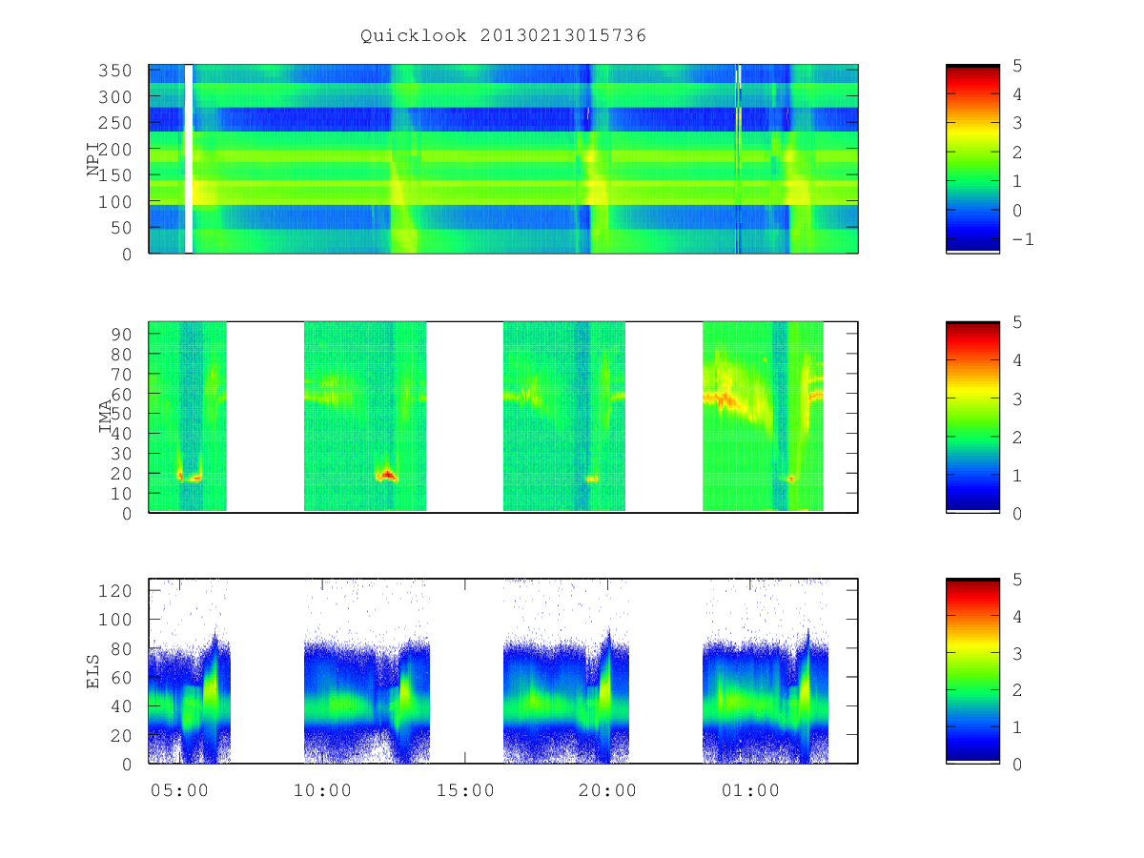This screenshot has width=1144, height=858.
Task: Select the NPI y-axis label
Action: (93, 159)
